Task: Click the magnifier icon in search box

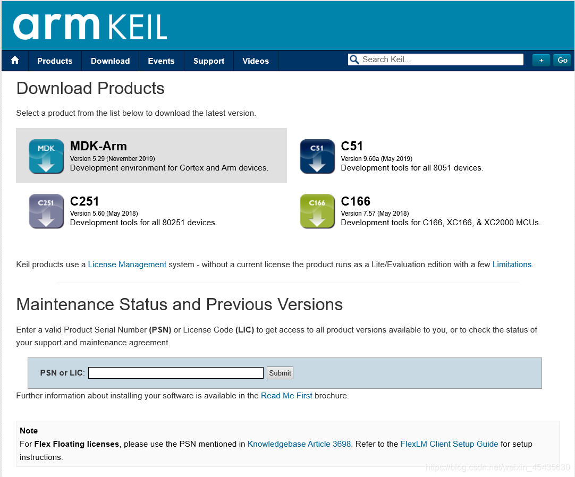Action: pyautogui.click(x=354, y=59)
